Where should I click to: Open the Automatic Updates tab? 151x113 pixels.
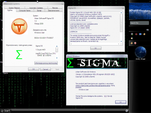[36, 8]
